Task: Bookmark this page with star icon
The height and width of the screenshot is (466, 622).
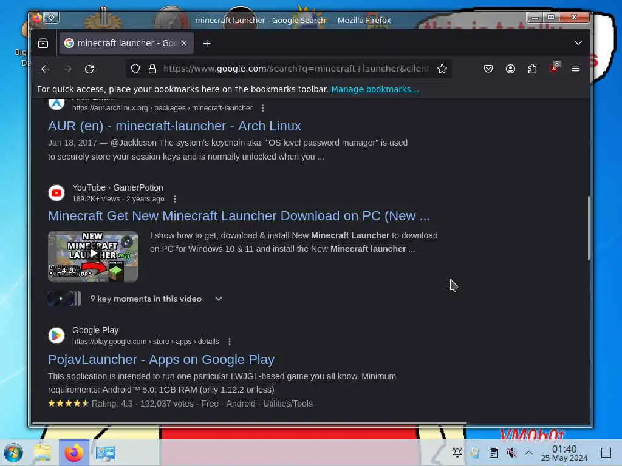Action: pos(442,69)
